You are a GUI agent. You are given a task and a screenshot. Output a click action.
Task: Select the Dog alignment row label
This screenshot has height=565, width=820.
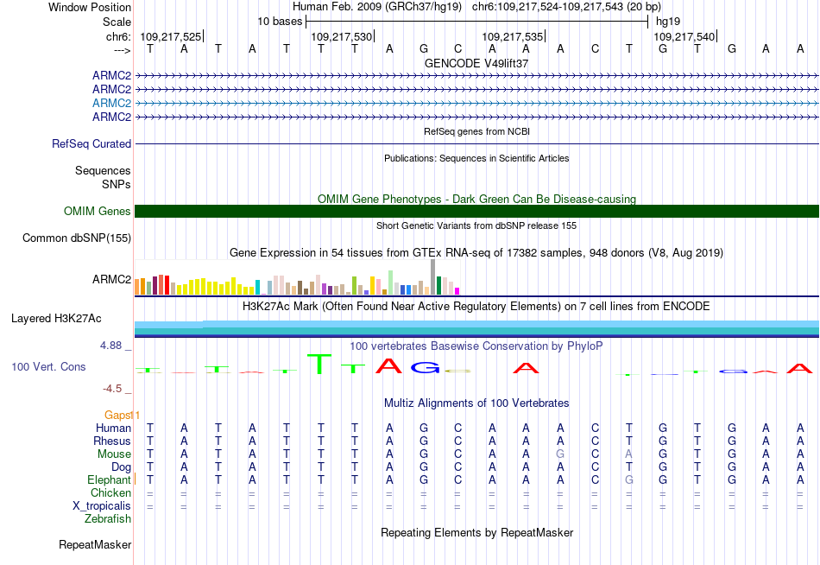click(121, 467)
